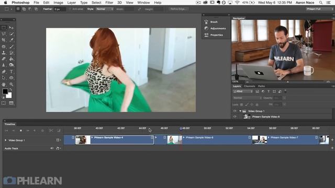
Task: Set the background color swatch
Action: tap(9, 96)
